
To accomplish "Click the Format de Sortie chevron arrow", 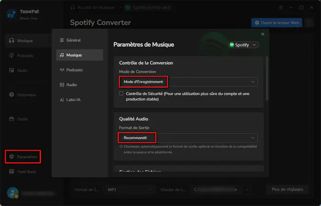I will pyautogui.click(x=253, y=138).
